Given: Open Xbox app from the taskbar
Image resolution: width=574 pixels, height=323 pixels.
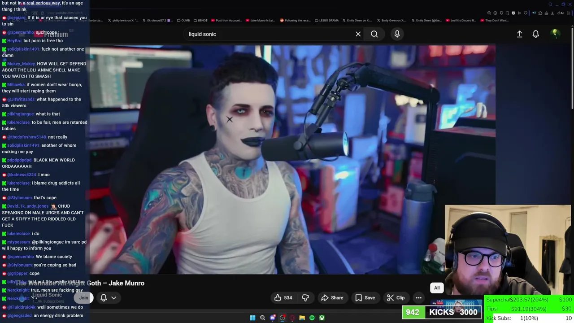Looking at the screenshot, I should click(x=322, y=318).
